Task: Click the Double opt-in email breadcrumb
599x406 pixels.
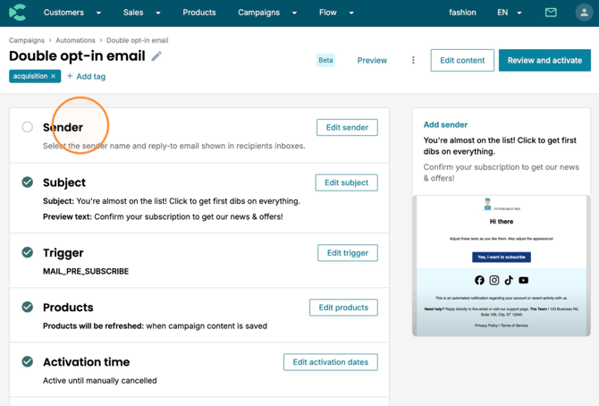Action: (x=137, y=40)
